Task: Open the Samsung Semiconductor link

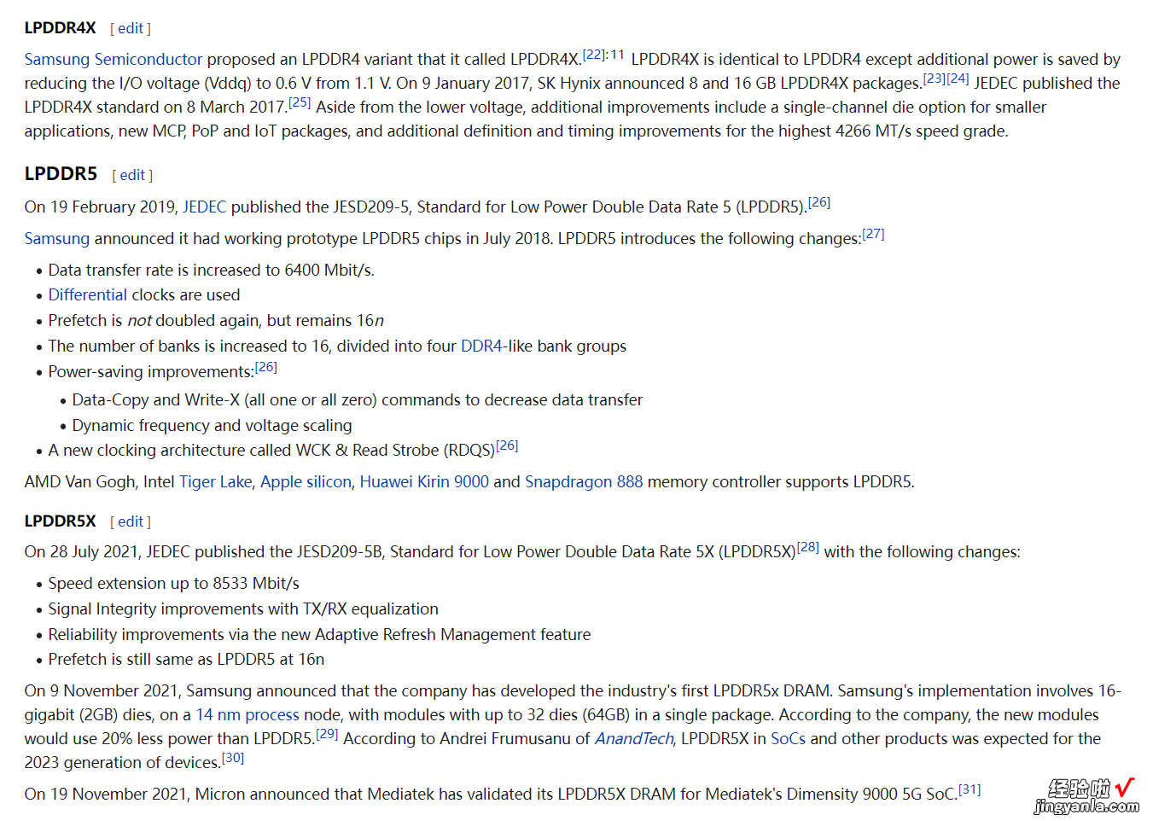Action: click(x=114, y=59)
